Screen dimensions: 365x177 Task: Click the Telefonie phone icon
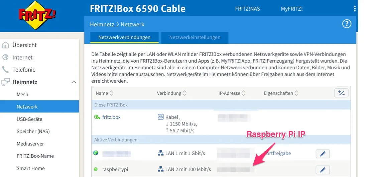[x=5, y=70]
